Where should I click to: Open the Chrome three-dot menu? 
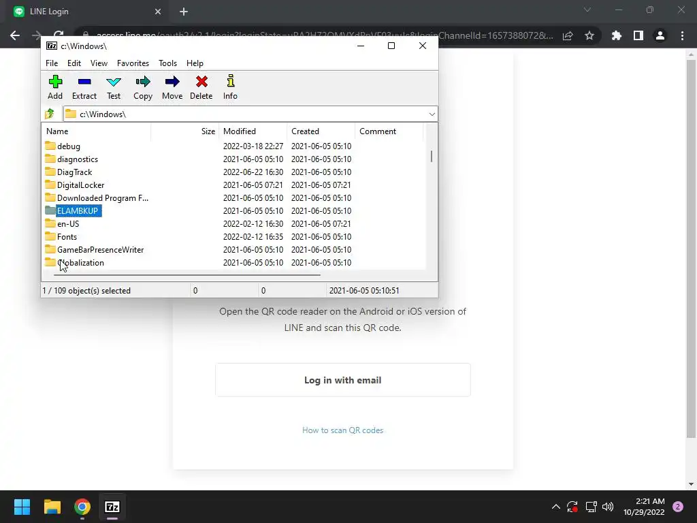coord(682,35)
